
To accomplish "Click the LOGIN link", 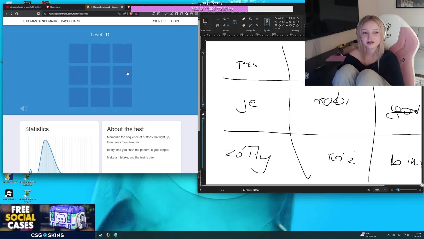I will [174, 21].
